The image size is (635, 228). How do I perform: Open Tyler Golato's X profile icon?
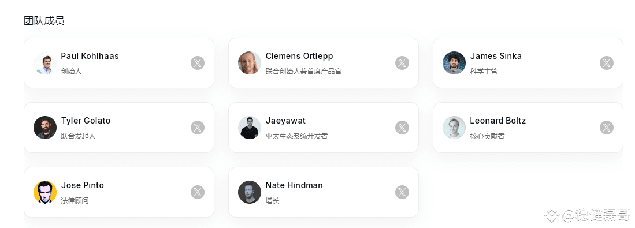(x=198, y=128)
